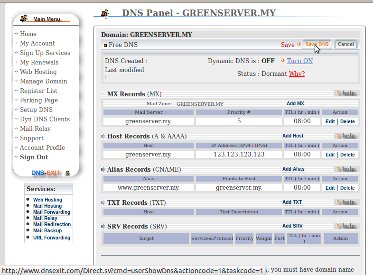Click the grid icon beside Host Records
373x275 pixels.
pyautogui.click(x=103, y=136)
